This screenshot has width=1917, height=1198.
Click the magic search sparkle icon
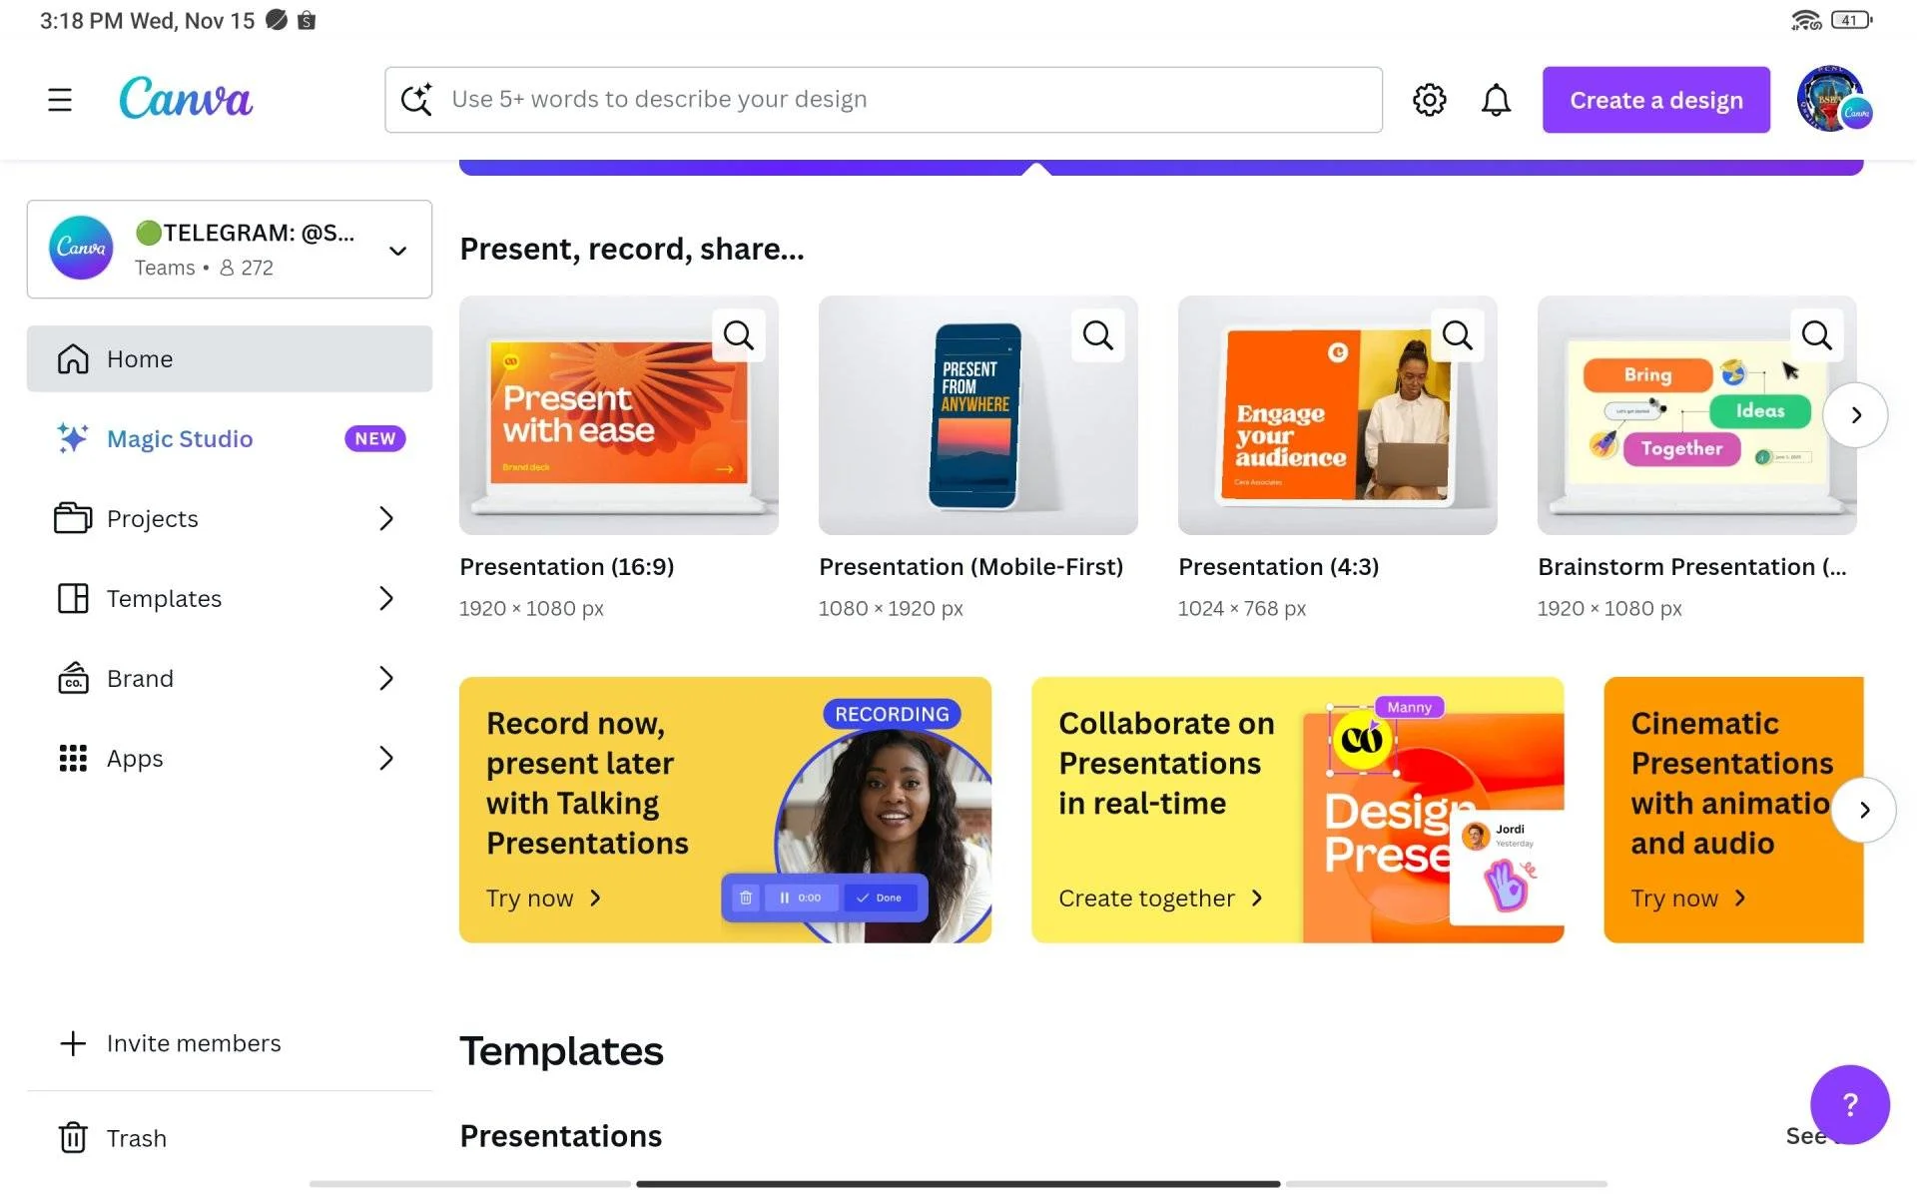416,99
